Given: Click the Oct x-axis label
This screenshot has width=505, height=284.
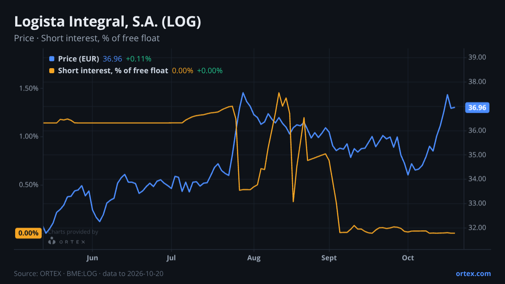Looking at the screenshot, I should click(408, 258).
